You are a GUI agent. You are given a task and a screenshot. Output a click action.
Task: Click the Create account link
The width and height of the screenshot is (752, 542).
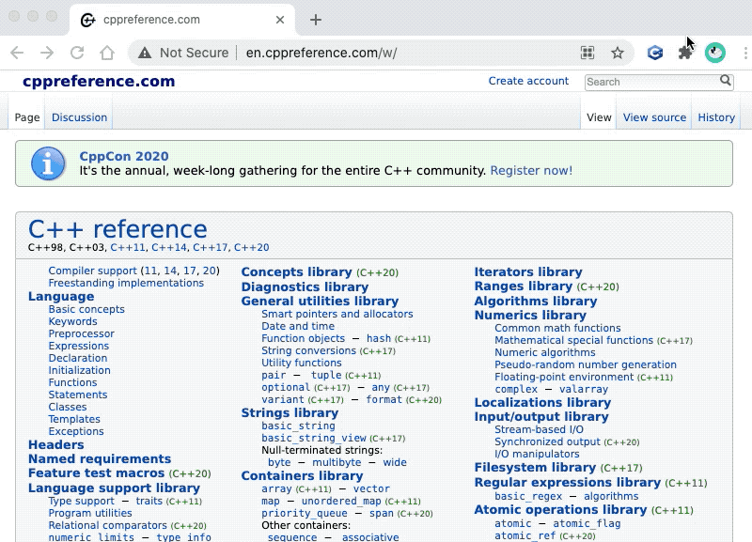pyautogui.click(x=528, y=81)
